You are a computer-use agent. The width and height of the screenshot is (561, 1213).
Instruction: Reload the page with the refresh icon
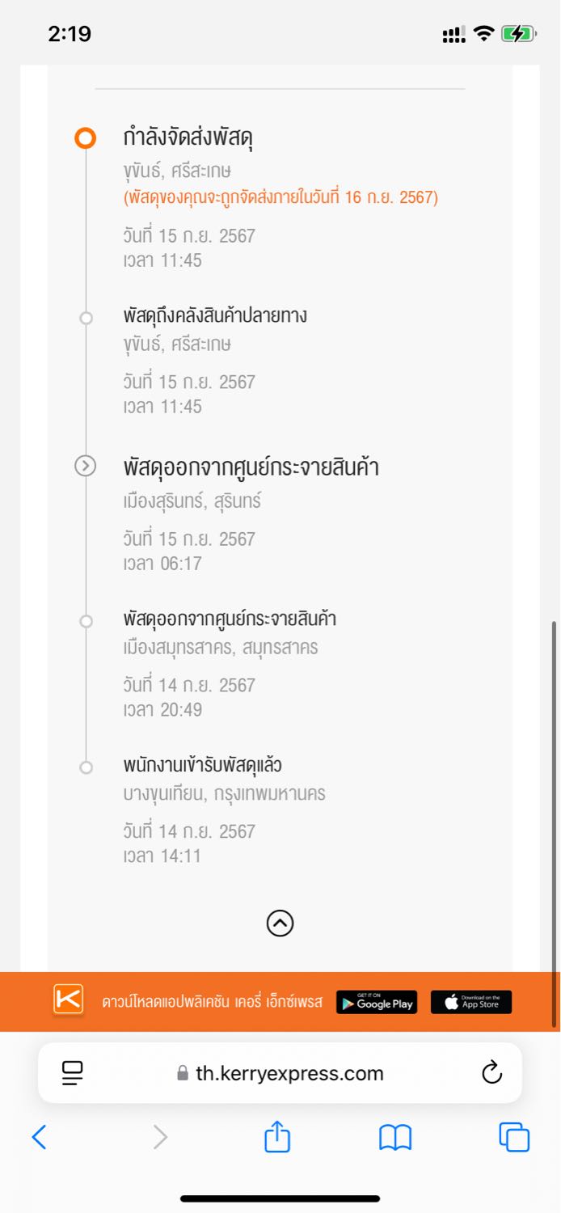pos(491,1073)
